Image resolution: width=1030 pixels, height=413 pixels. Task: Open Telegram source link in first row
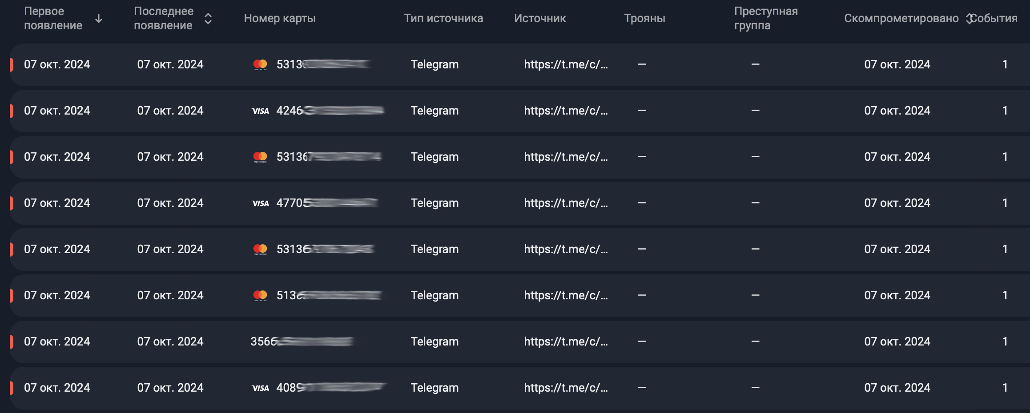[x=565, y=65]
